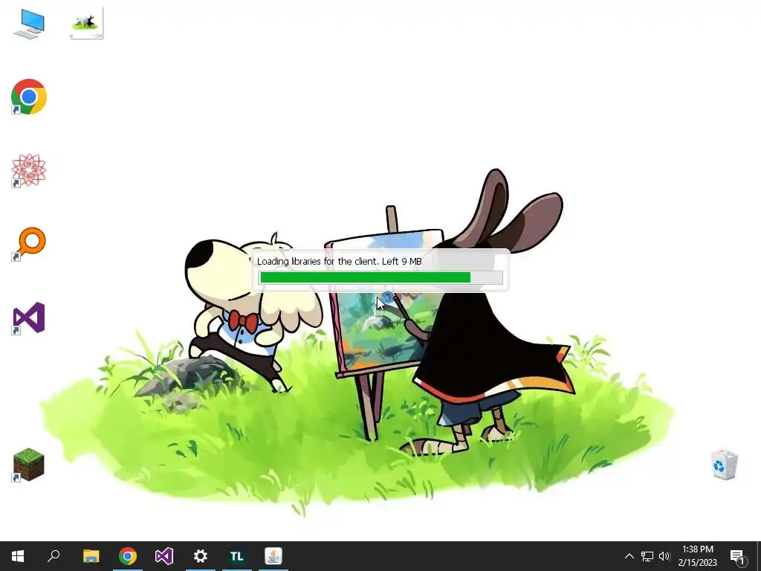
Task: Open the notification center icon
Action: [x=737, y=556]
